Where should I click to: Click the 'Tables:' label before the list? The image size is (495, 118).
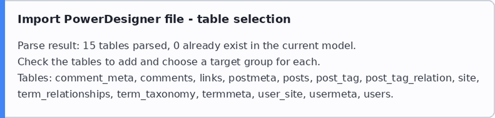point(35,78)
